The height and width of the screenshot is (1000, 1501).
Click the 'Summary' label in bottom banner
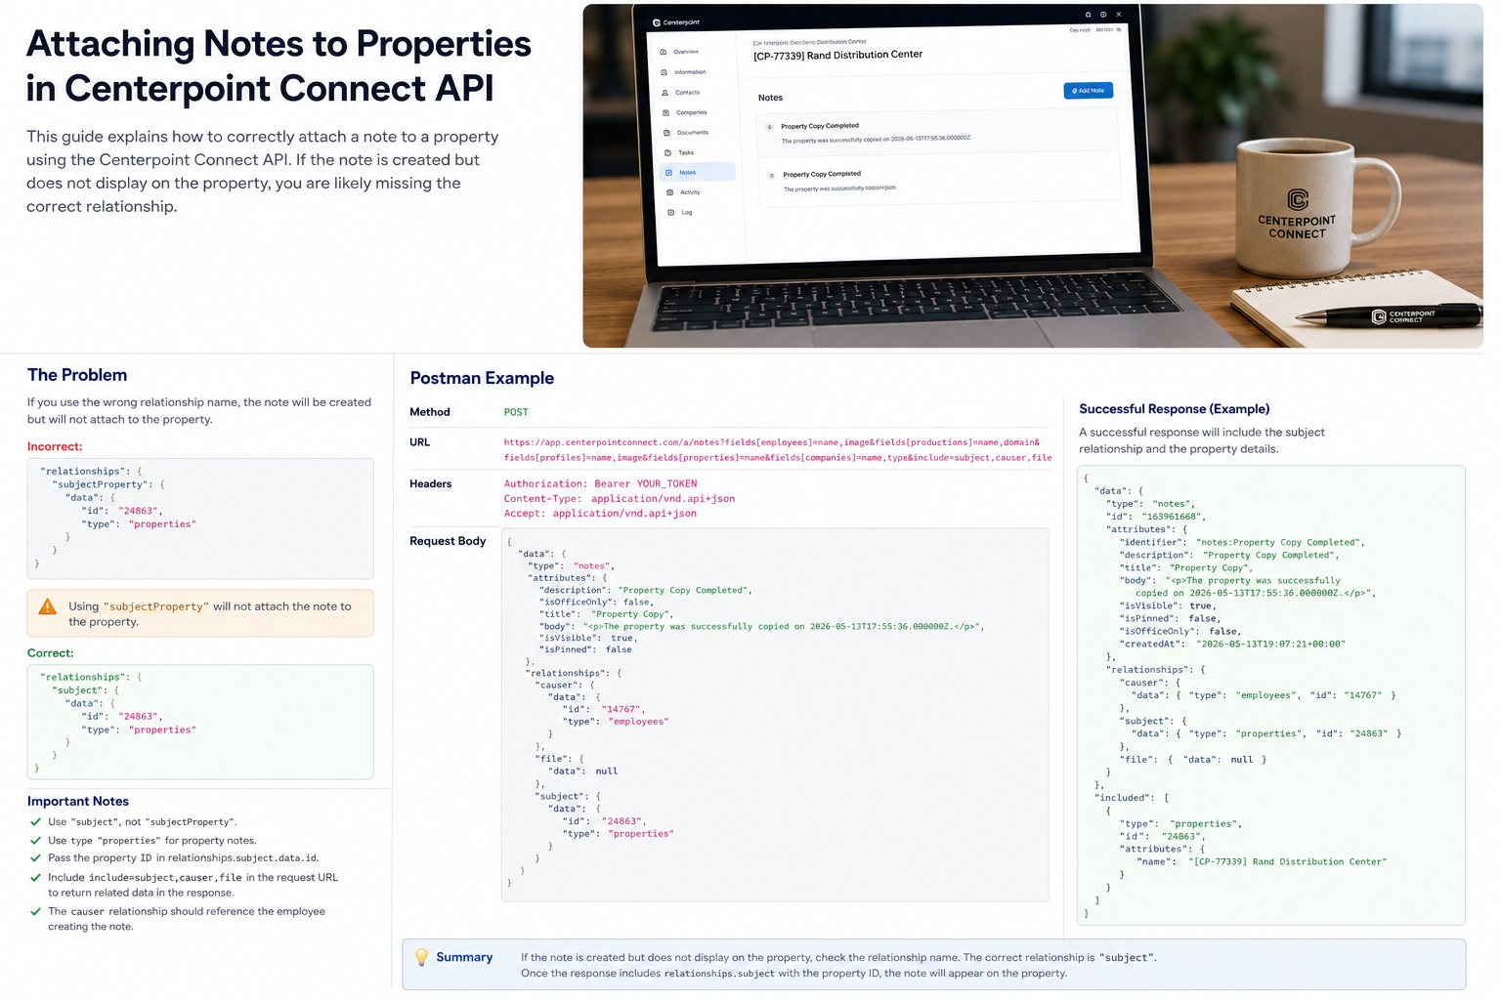point(464,957)
